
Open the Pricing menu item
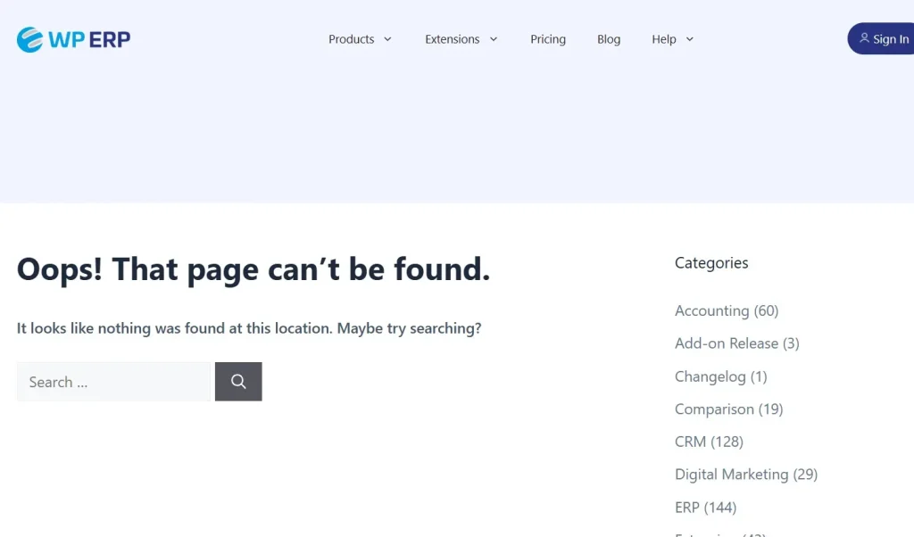pyautogui.click(x=547, y=39)
